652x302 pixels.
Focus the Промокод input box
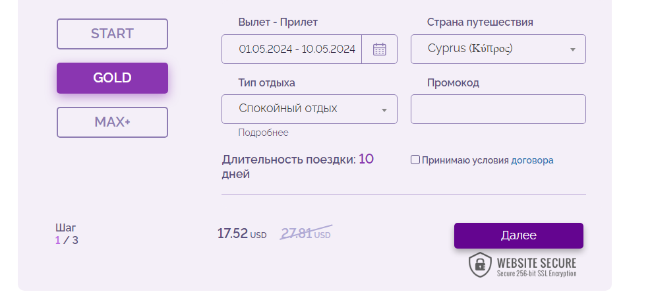498,109
